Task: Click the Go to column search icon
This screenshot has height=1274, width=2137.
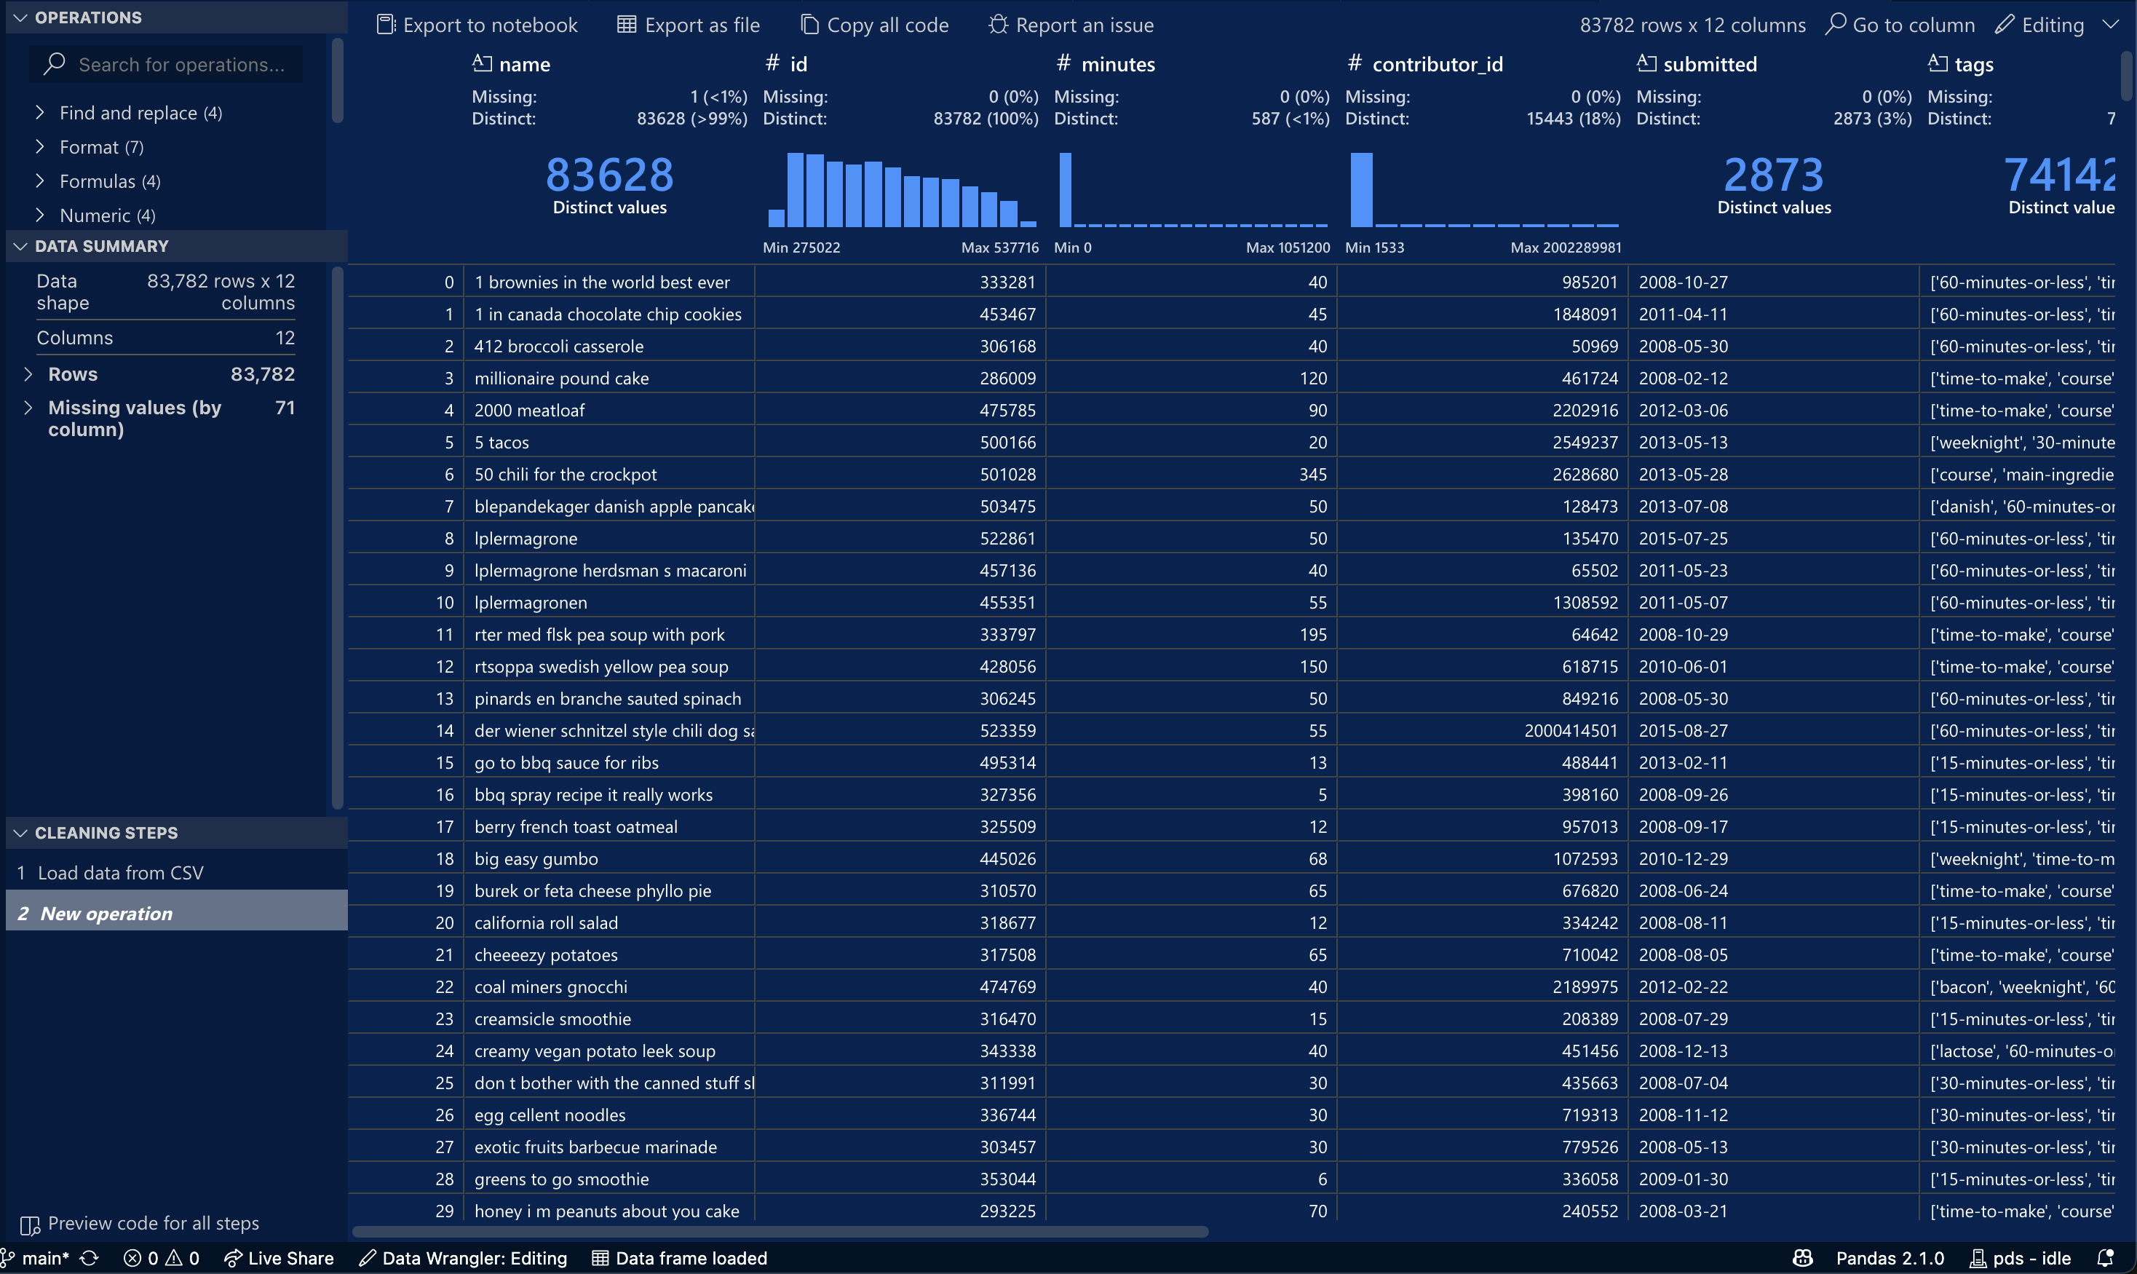Action: click(x=1836, y=24)
